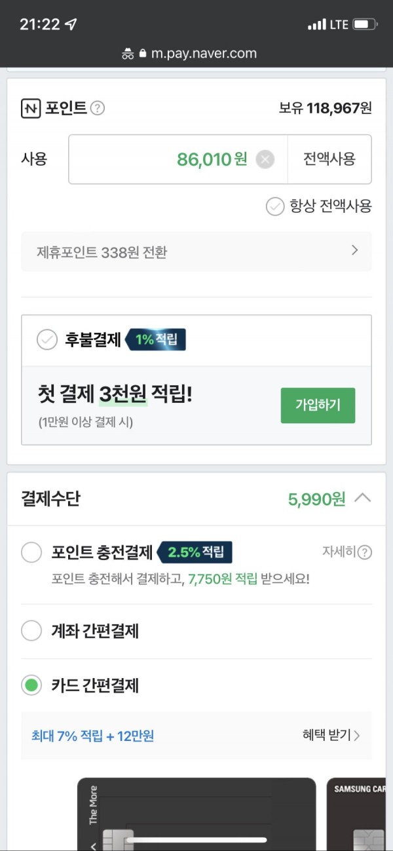Tap the 1% 적립 badge
The height and width of the screenshot is (851, 393).
point(156,339)
